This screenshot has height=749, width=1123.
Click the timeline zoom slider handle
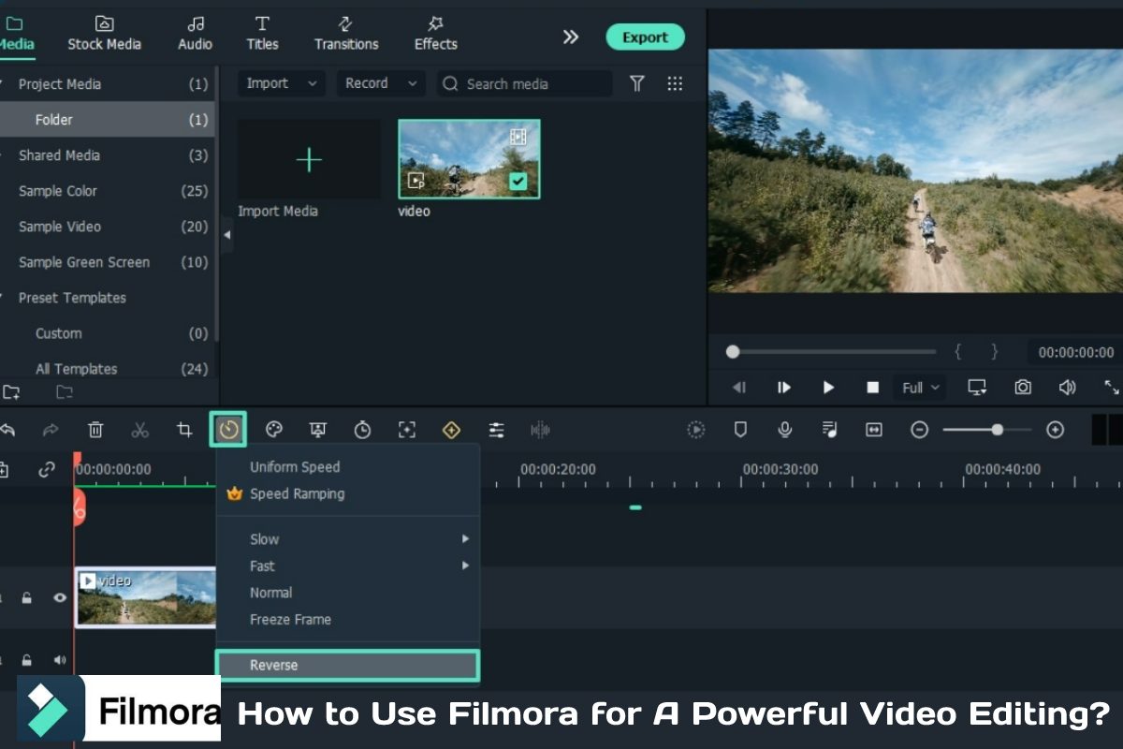998,430
